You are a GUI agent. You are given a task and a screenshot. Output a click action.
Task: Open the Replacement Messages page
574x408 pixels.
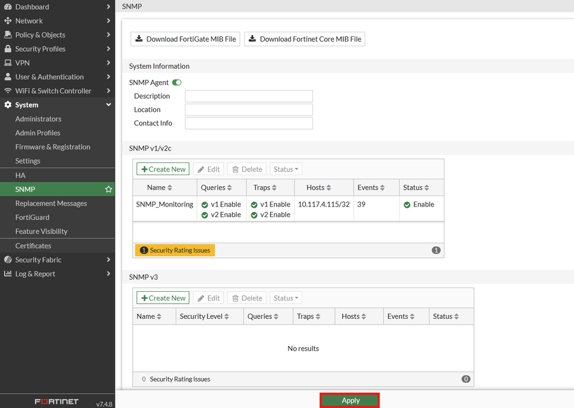click(51, 203)
